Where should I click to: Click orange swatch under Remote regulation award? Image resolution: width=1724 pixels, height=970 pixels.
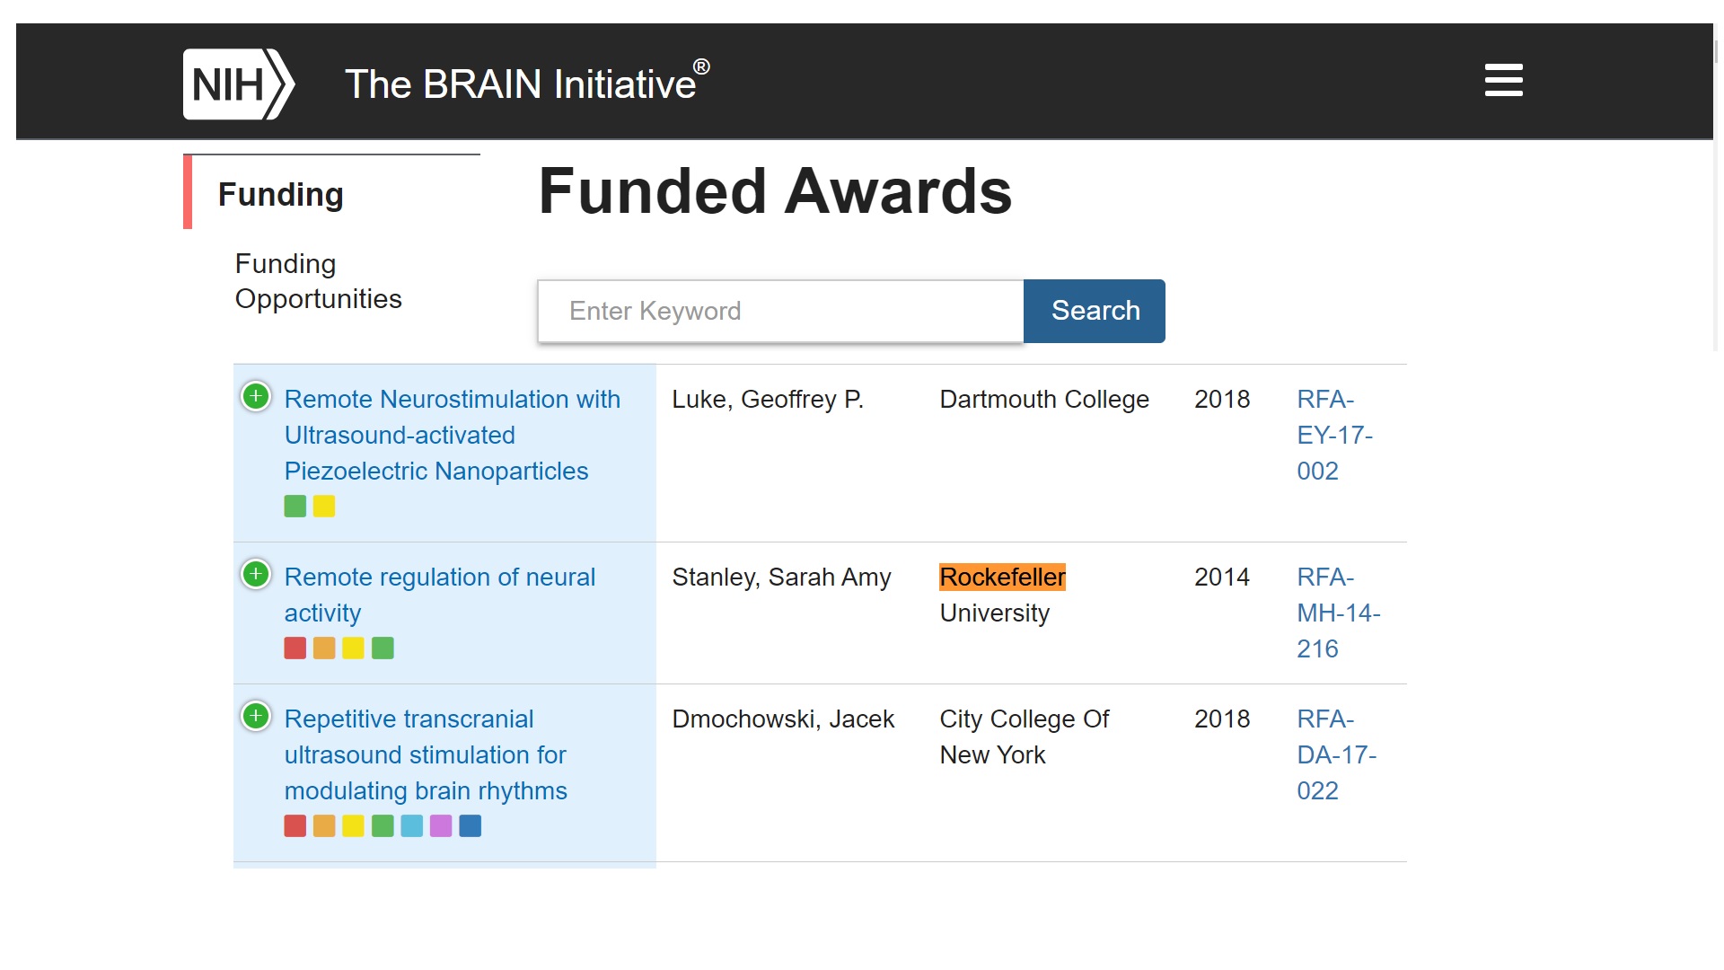324,648
